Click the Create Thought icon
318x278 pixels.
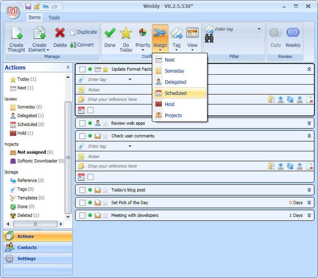pyautogui.click(x=16, y=33)
